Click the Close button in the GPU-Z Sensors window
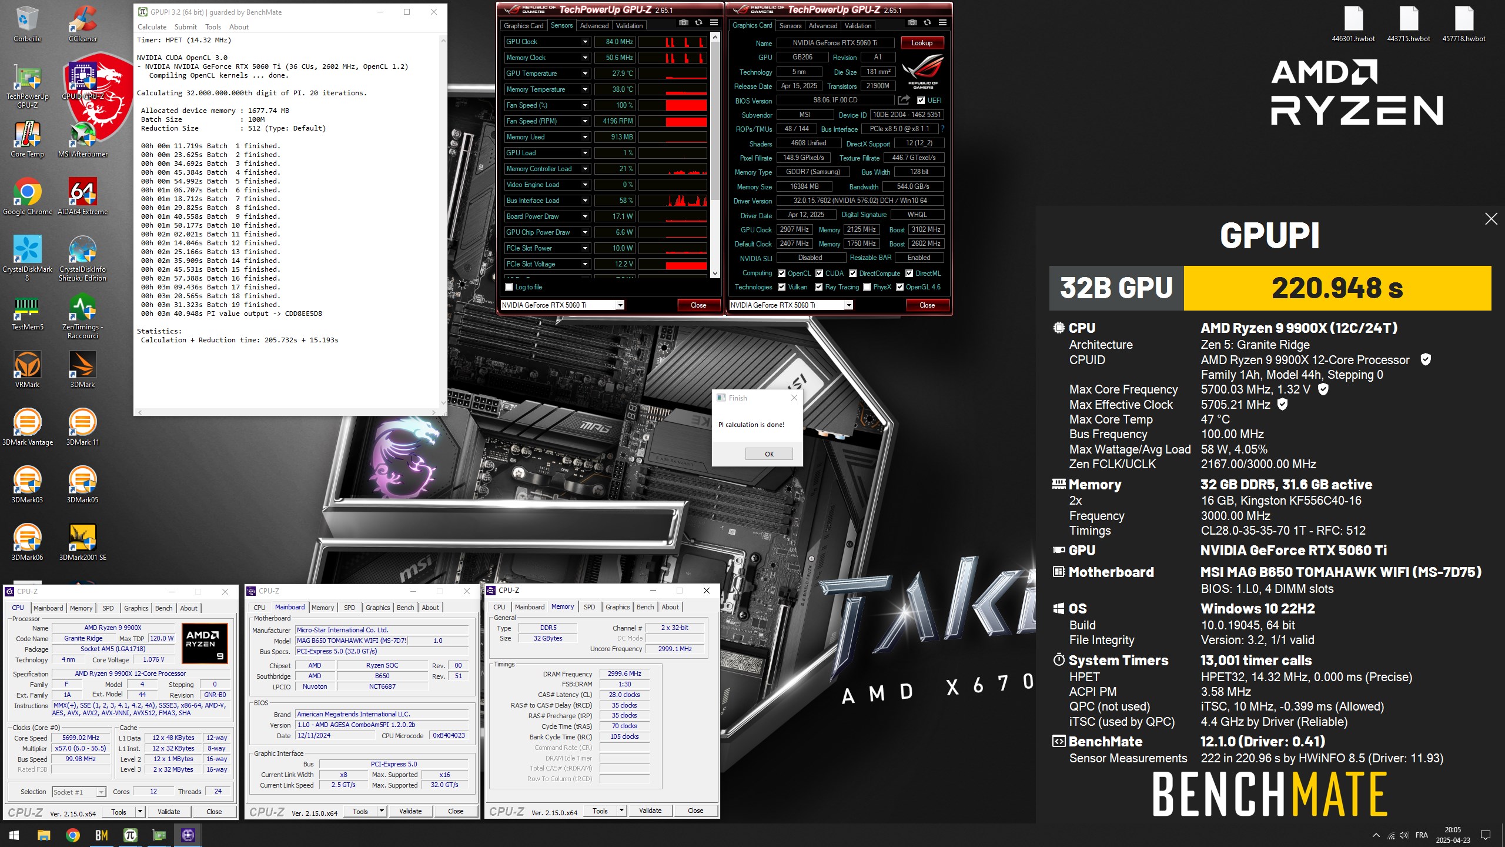The height and width of the screenshot is (847, 1505). (x=698, y=305)
